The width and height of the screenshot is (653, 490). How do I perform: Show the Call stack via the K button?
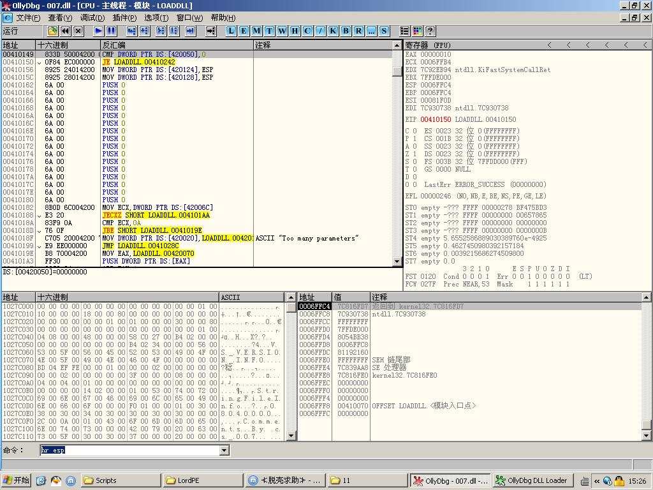(x=333, y=31)
